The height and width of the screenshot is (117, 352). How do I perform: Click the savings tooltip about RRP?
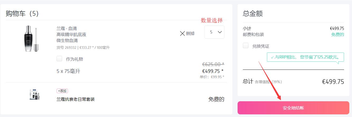click(x=305, y=57)
